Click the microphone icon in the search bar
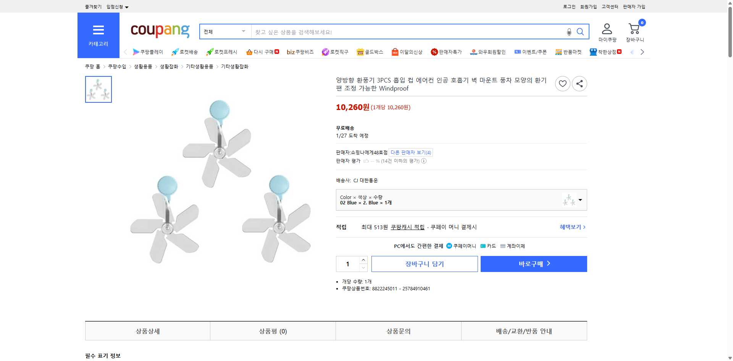733x361 pixels. tap(568, 32)
